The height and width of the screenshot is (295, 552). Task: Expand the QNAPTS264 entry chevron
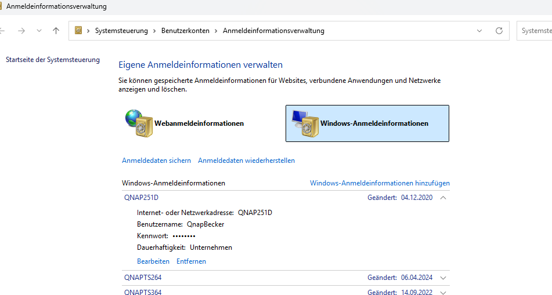(x=443, y=278)
